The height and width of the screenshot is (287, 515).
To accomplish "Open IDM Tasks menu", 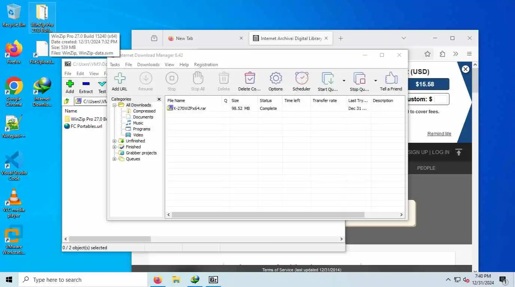I will point(115,65).
